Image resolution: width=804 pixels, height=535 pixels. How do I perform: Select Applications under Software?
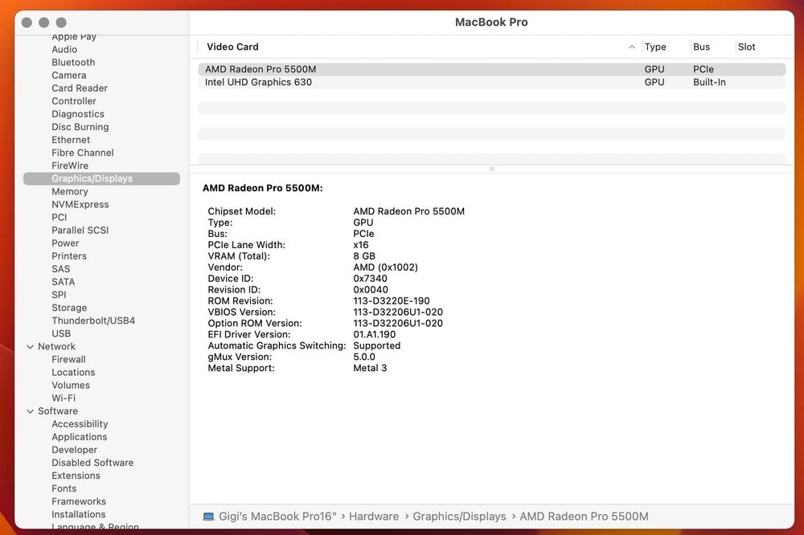click(80, 437)
